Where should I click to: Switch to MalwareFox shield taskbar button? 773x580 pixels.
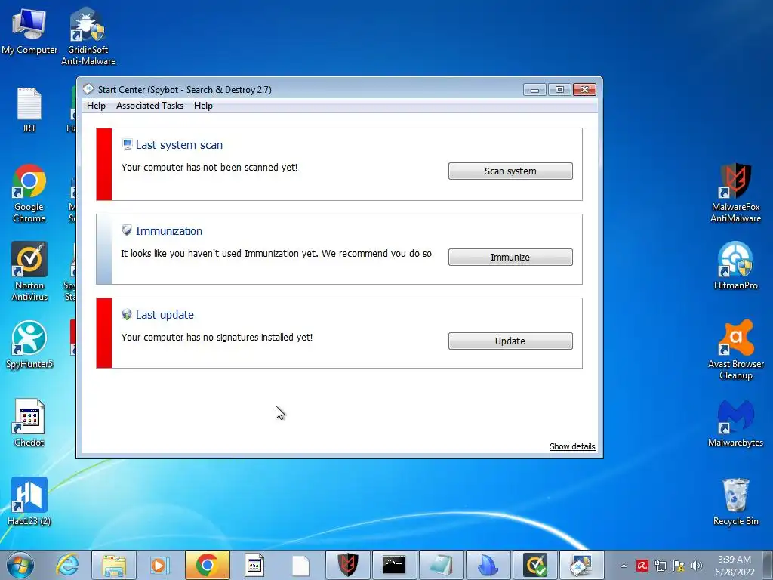click(347, 565)
